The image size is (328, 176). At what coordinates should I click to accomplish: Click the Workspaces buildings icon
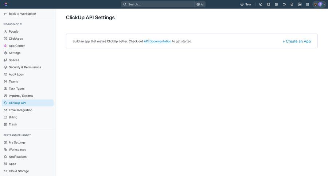point(5,149)
